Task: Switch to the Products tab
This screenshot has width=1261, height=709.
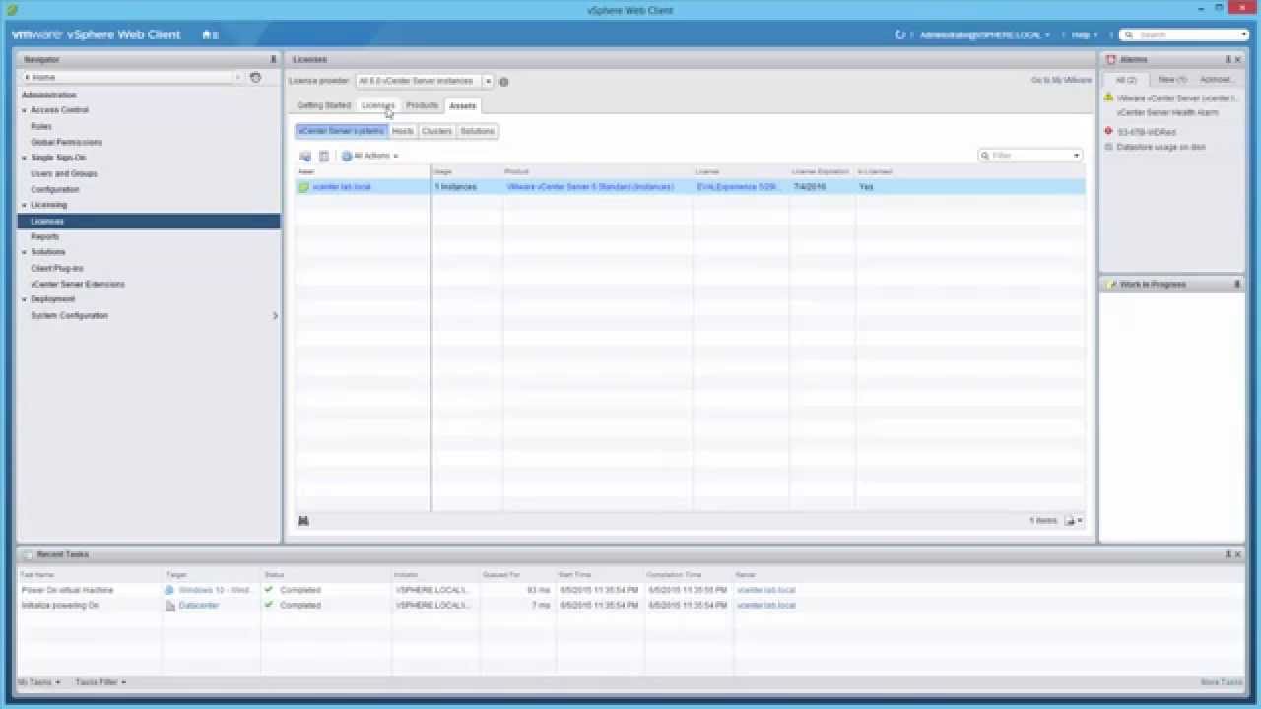Action: (422, 105)
